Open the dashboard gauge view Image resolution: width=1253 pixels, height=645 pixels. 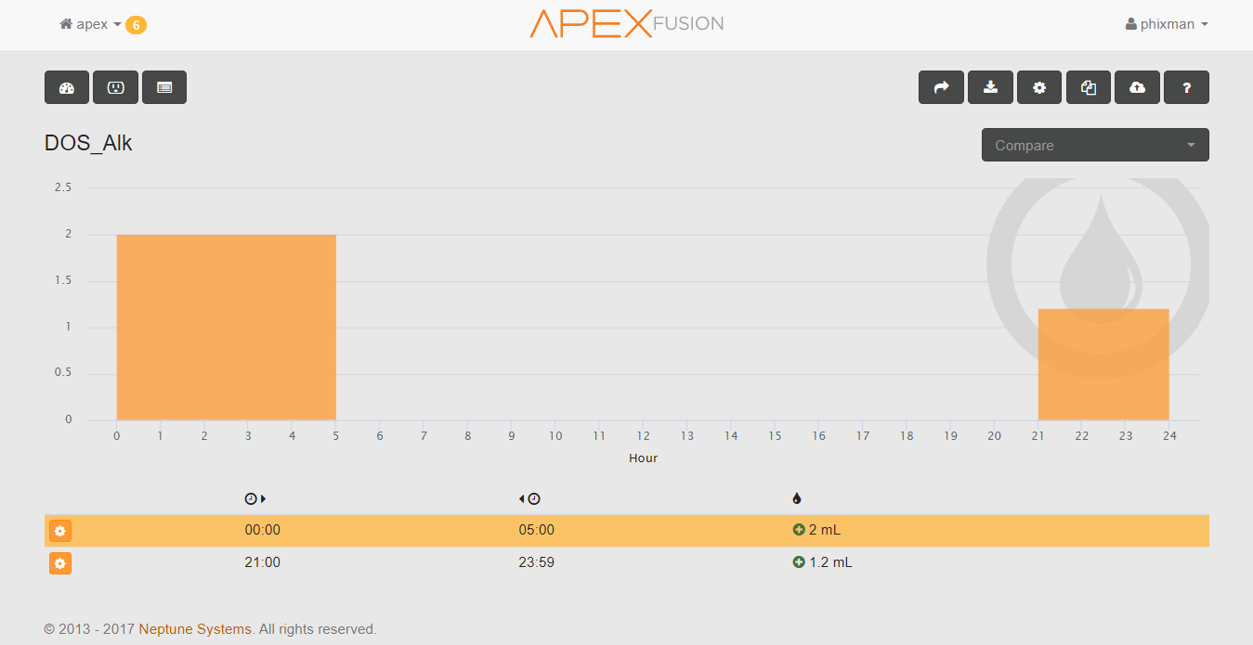pos(67,87)
